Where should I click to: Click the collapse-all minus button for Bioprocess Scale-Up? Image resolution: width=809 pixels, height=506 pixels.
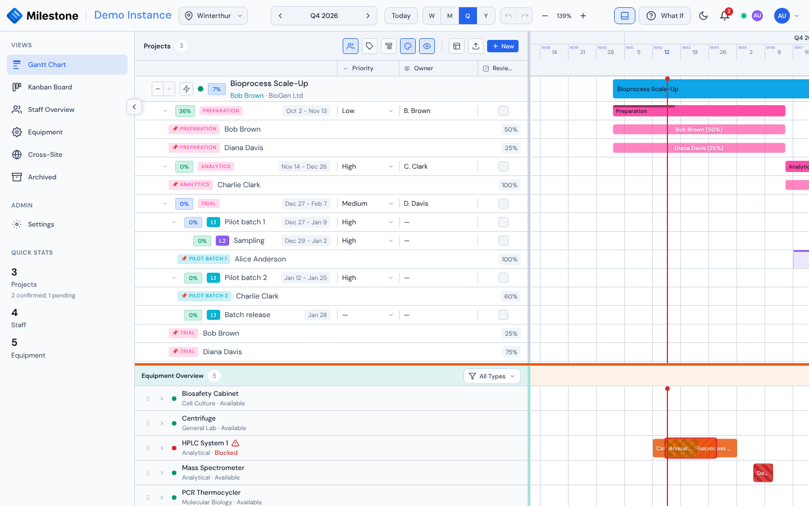pos(158,89)
